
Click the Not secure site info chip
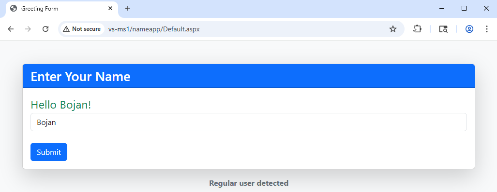pos(82,29)
